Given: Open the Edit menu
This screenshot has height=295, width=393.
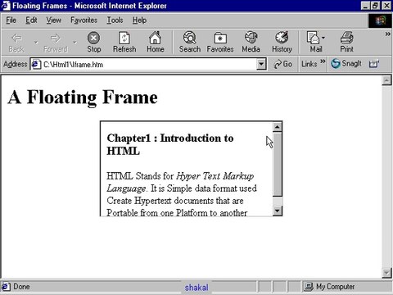Looking at the screenshot, I should coord(31,20).
